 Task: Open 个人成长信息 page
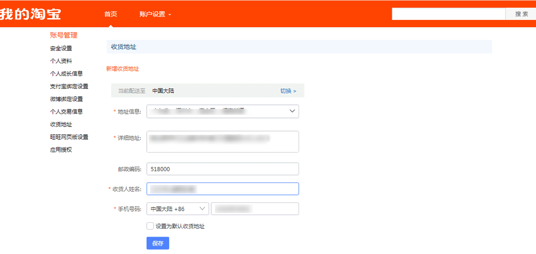66,73
